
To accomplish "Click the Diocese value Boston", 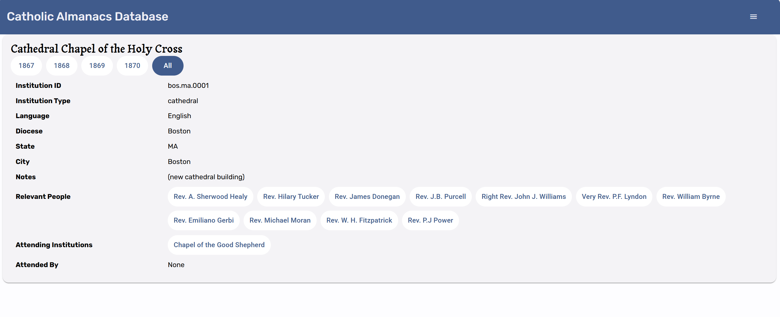I will point(179,131).
